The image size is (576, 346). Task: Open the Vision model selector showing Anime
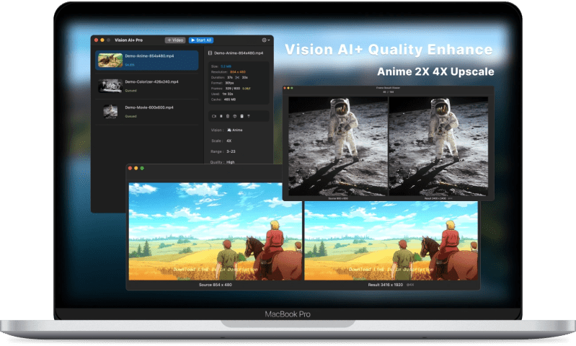(x=235, y=130)
